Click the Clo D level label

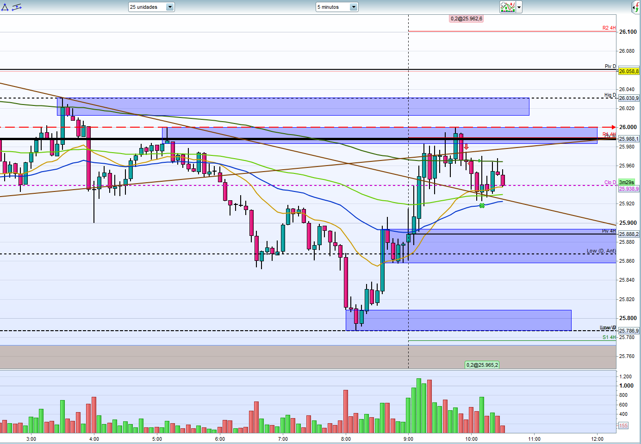pyautogui.click(x=610, y=182)
